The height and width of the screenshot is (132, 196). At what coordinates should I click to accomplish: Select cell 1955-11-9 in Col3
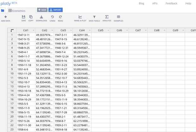(x=63, y=99)
